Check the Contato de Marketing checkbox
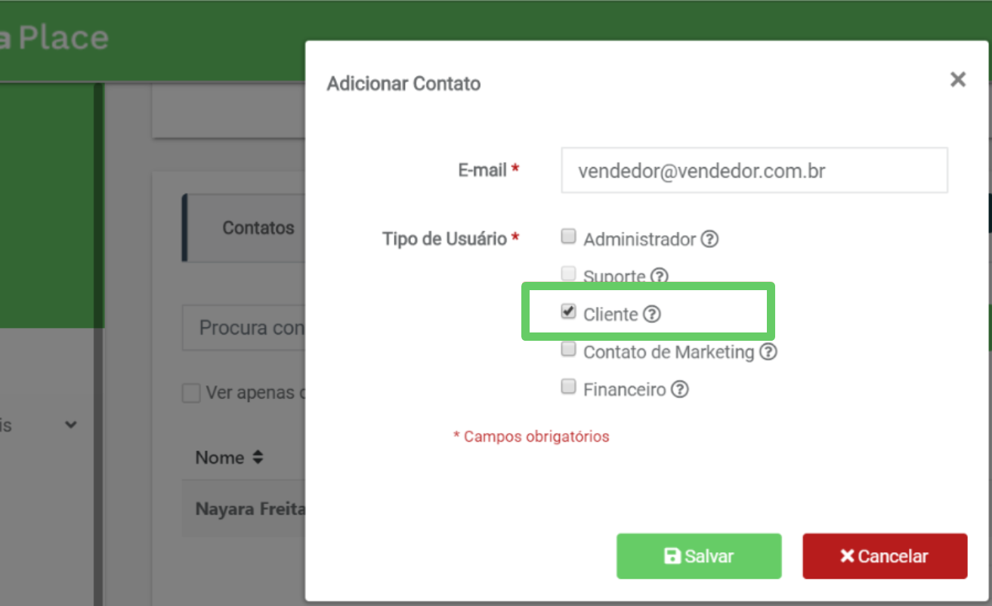The height and width of the screenshot is (606, 992). (568, 350)
